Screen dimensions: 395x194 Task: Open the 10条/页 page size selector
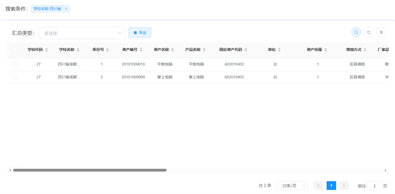point(292,186)
